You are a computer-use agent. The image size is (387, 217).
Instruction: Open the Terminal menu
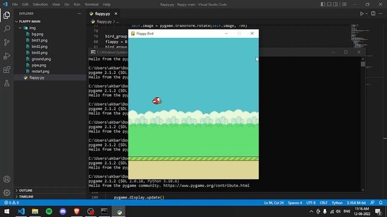click(x=91, y=4)
